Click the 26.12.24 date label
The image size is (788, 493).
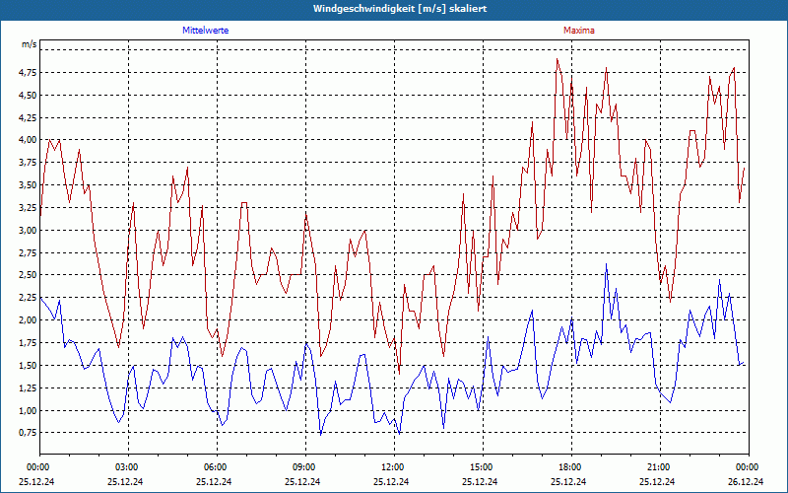pyautogui.click(x=746, y=481)
